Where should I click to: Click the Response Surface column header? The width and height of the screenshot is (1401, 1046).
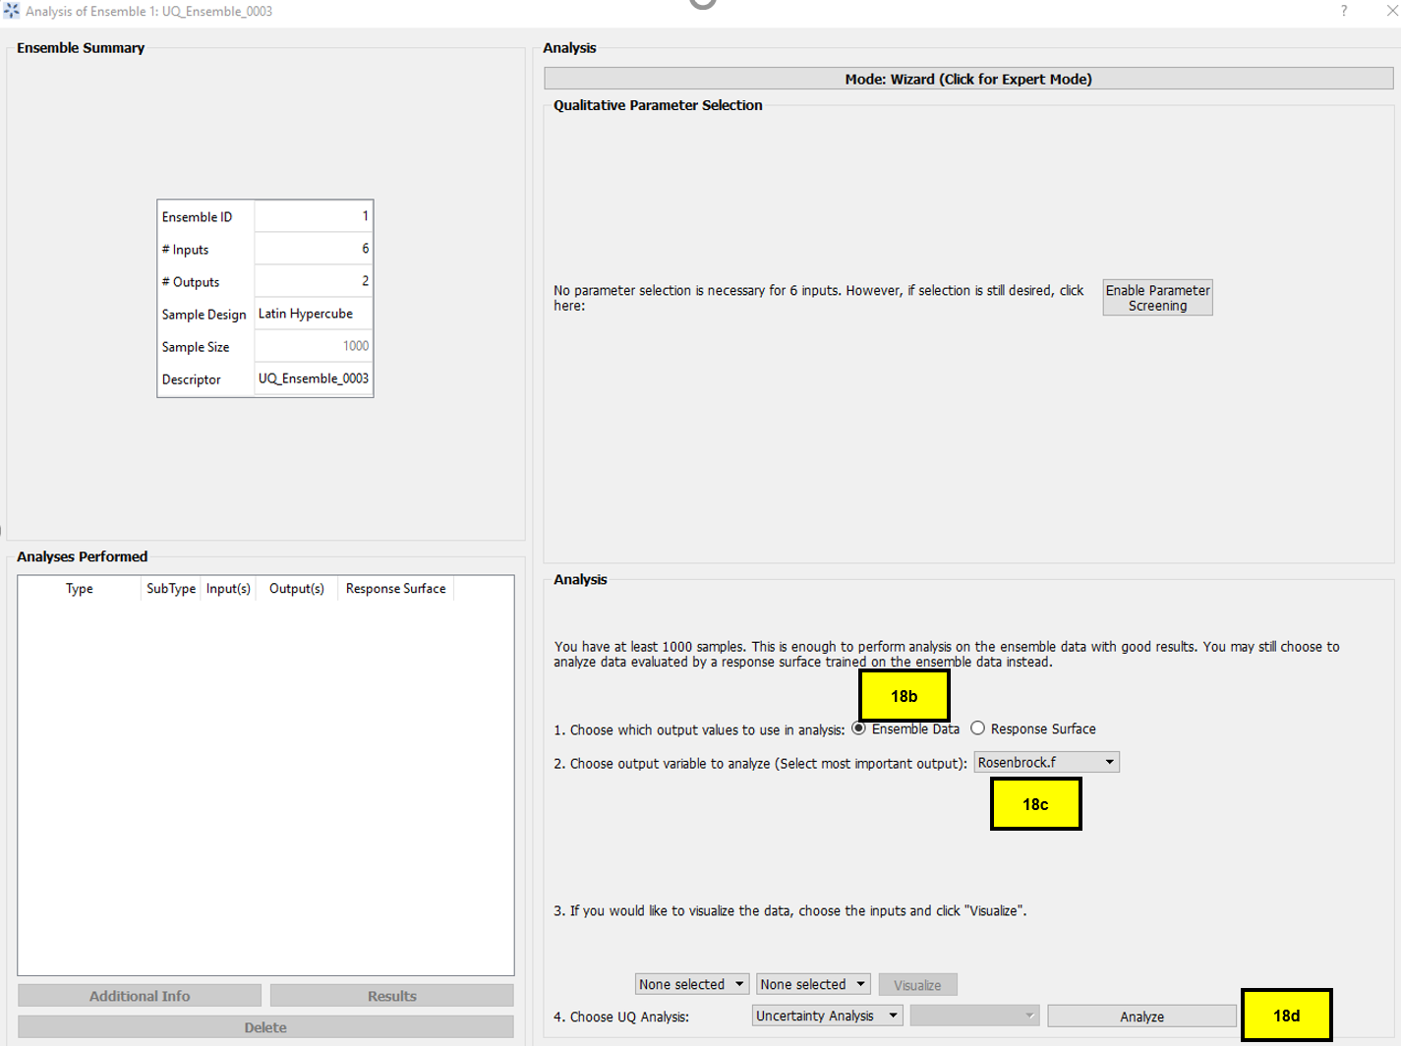pyautogui.click(x=395, y=588)
